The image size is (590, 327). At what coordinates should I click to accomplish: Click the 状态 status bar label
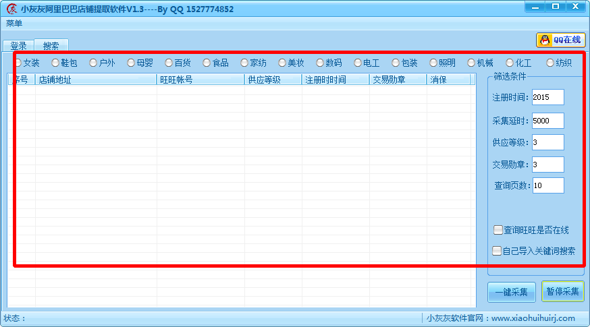tap(14, 318)
